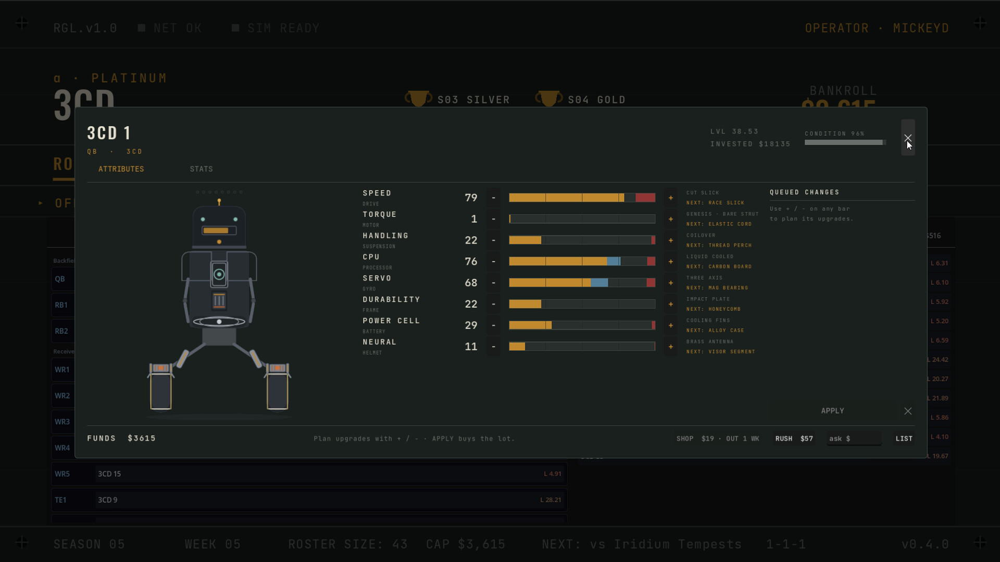This screenshot has height=562, width=1000.
Task: Click the SPEED attribute bar
Action: pos(582,198)
